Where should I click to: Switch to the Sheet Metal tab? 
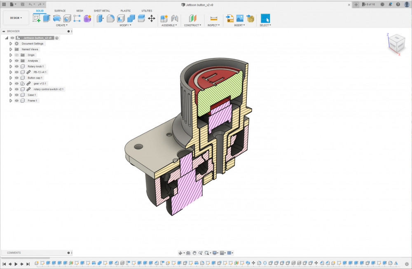tap(102, 11)
